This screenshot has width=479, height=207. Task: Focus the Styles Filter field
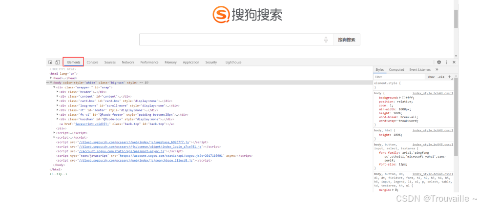tap(399, 77)
